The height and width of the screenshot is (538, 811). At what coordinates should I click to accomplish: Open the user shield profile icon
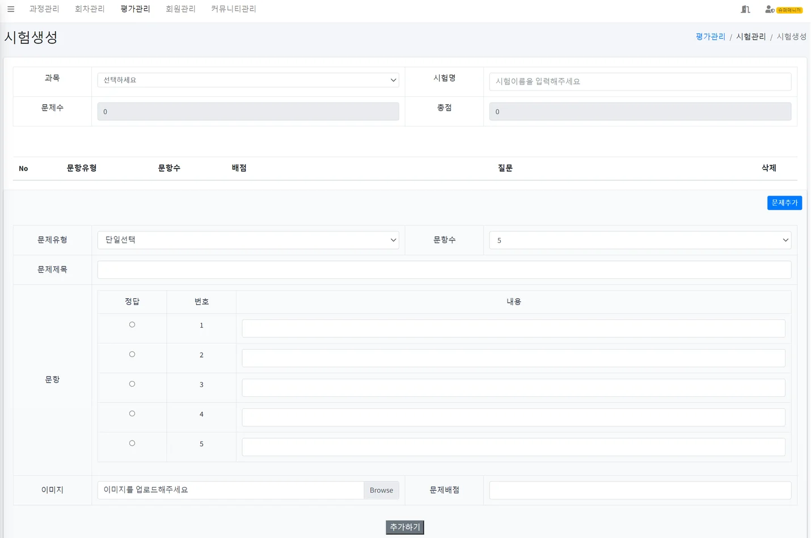(x=770, y=9)
